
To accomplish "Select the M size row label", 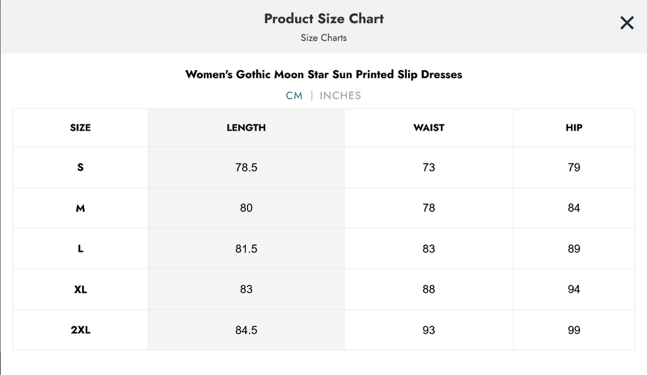I will (x=80, y=208).
